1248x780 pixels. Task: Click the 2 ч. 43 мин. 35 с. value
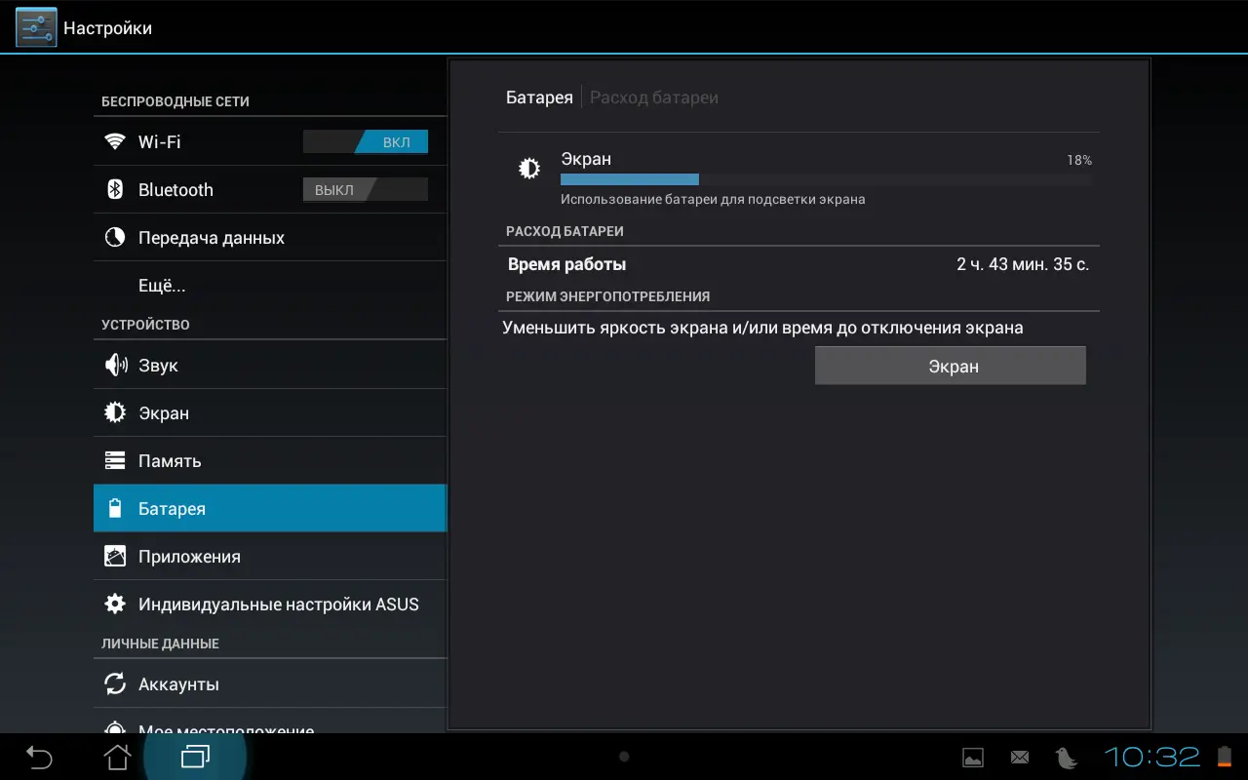(1023, 264)
